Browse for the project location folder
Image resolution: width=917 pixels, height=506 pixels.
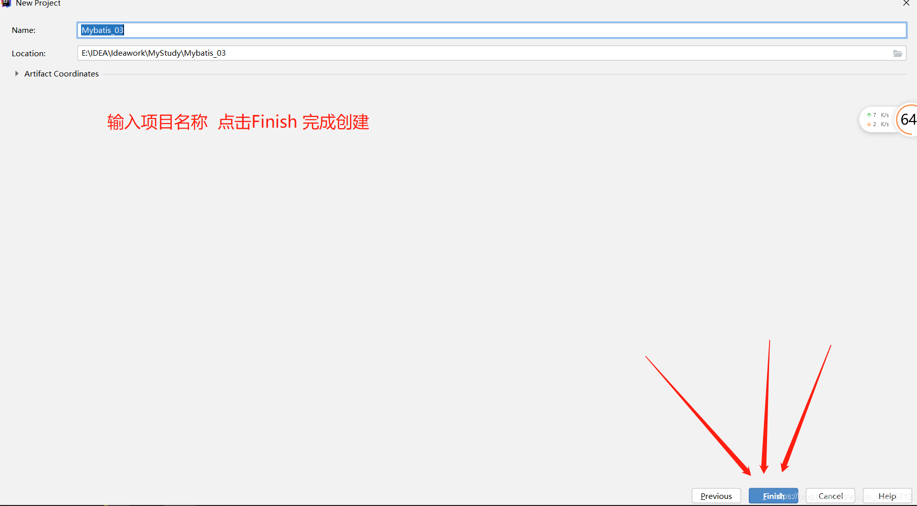tap(897, 53)
